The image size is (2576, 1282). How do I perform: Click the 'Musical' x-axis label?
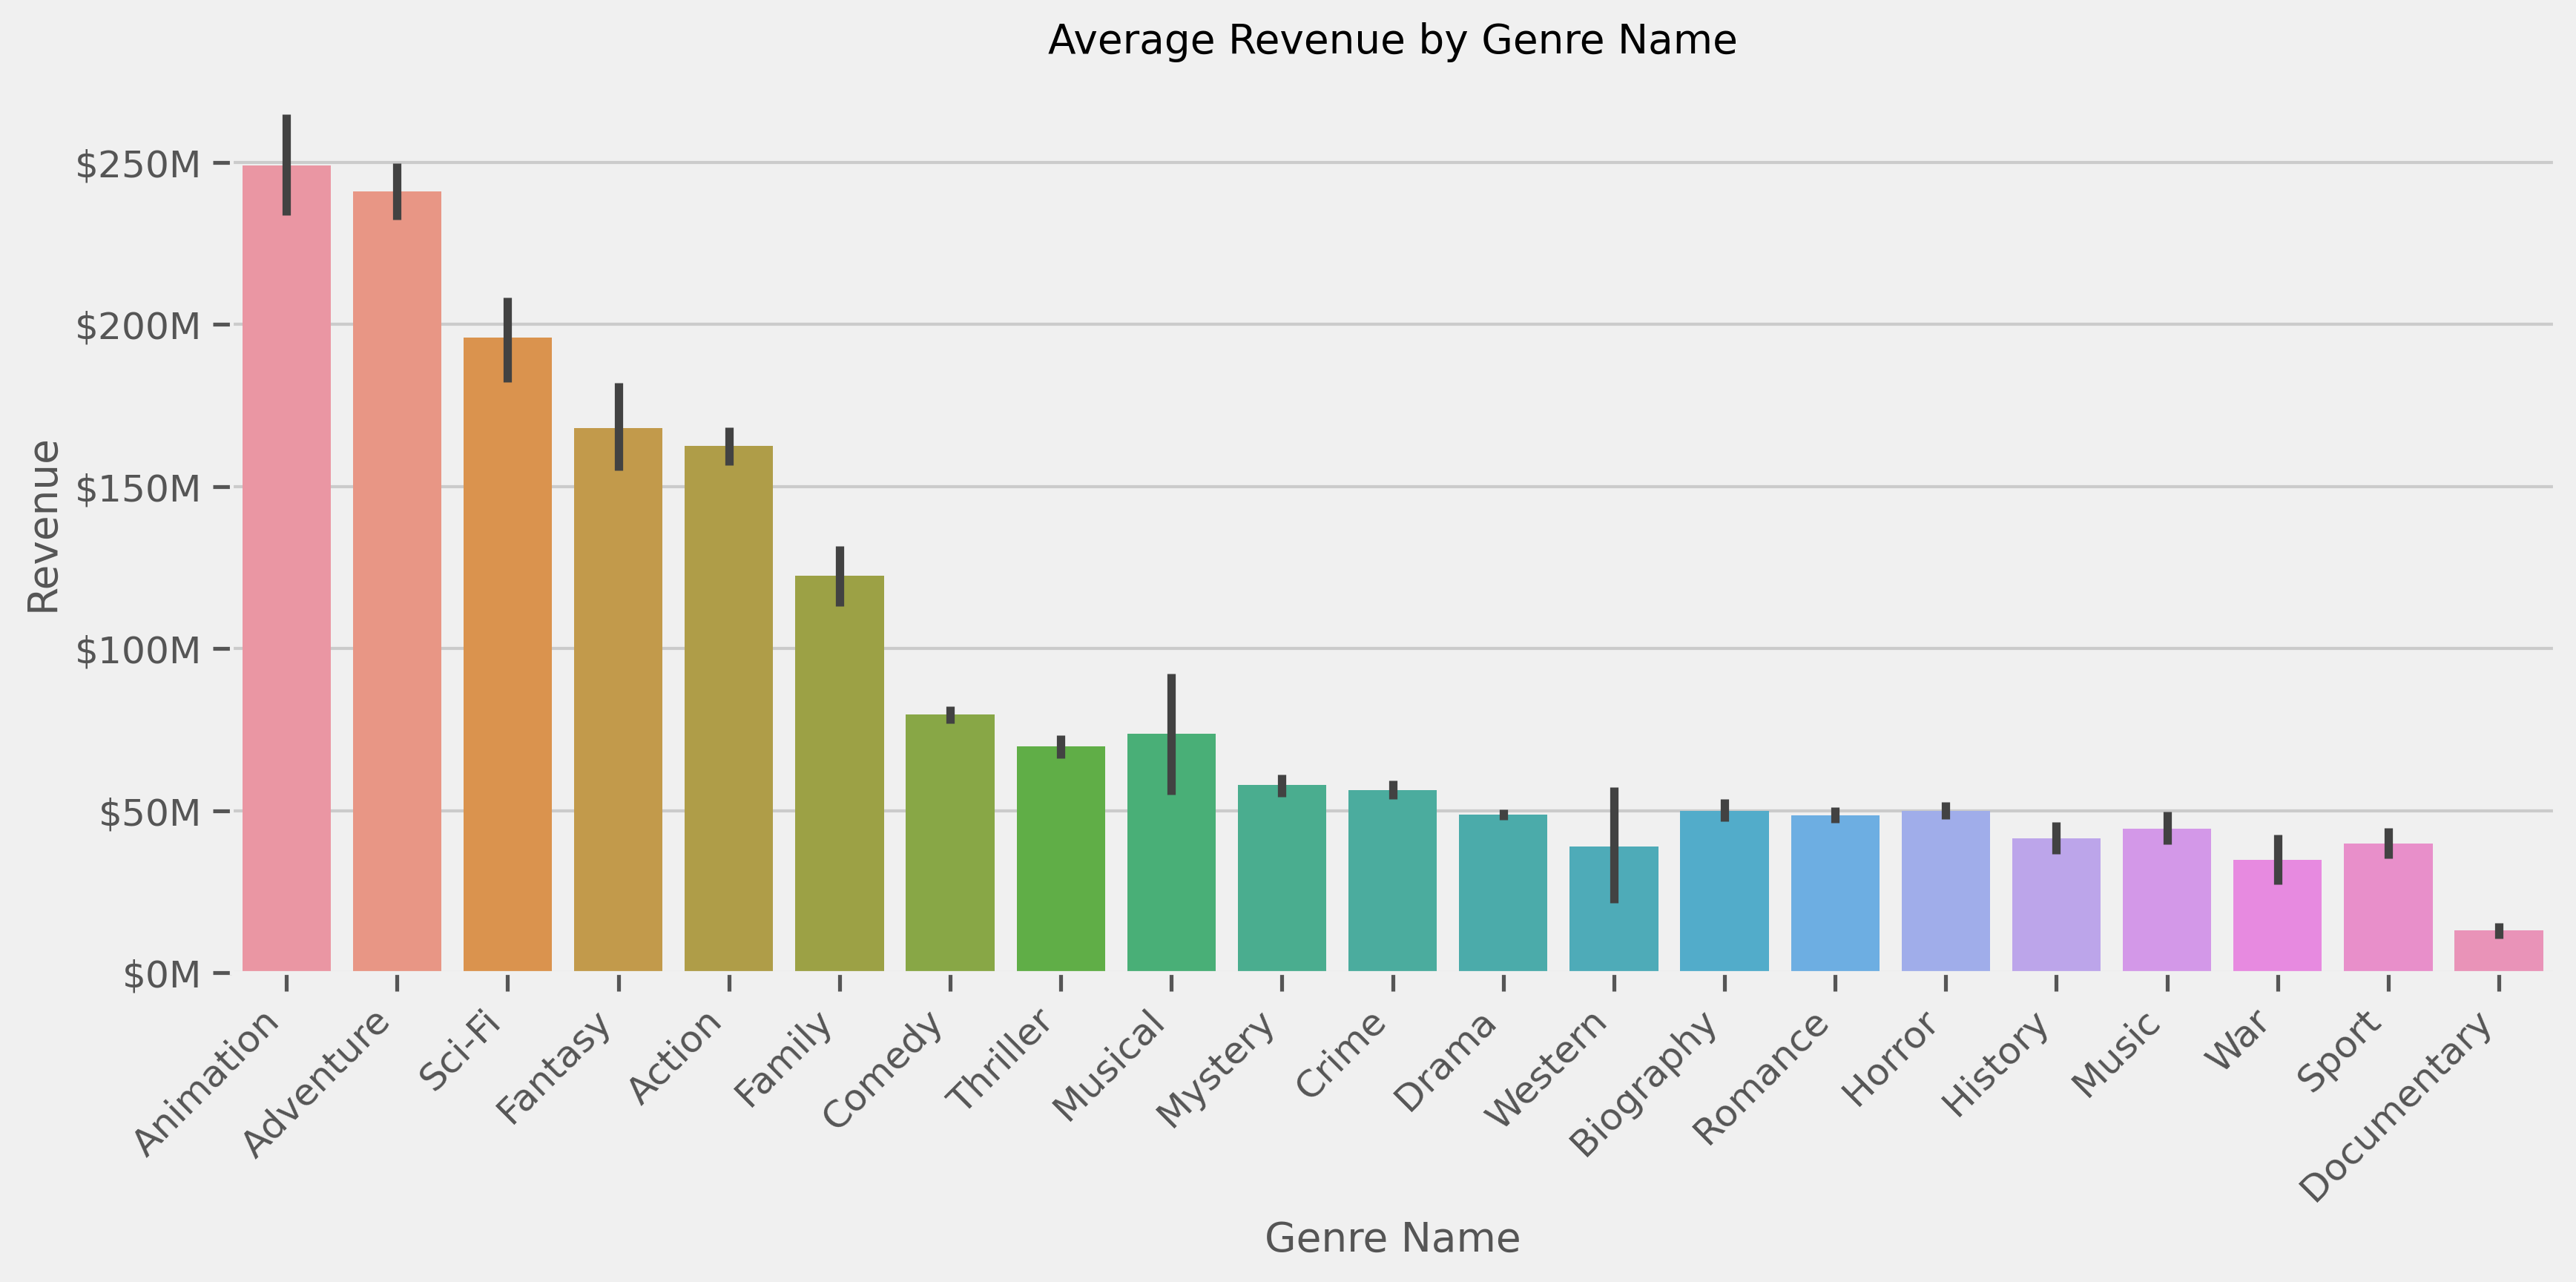pos(1109,1066)
